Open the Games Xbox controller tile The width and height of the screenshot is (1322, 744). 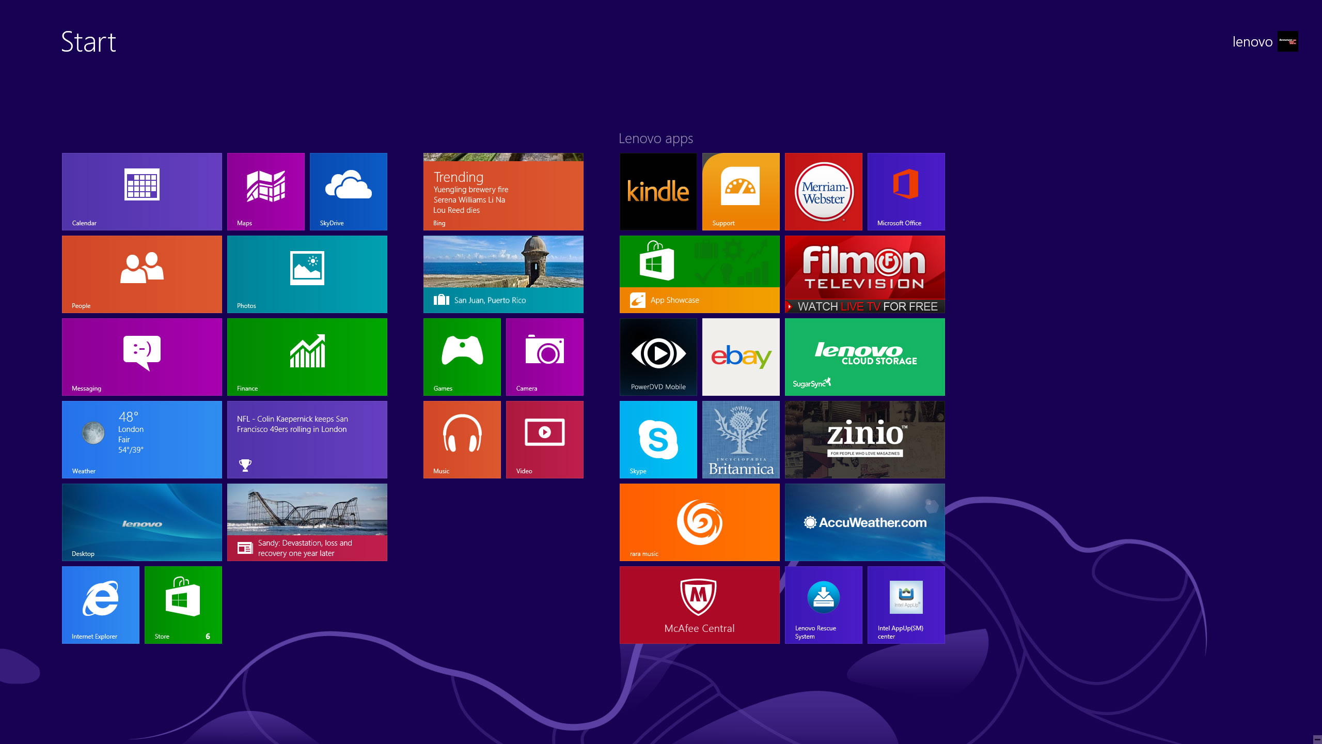(x=462, y=357)
